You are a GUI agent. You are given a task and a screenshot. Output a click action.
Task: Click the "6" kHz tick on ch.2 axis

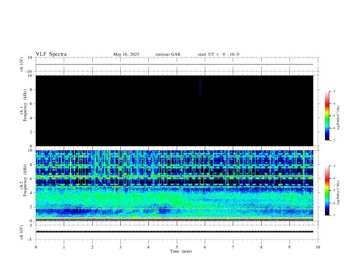pyautogui.click(x=31, y=179)
